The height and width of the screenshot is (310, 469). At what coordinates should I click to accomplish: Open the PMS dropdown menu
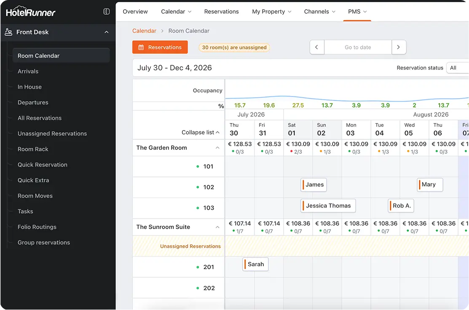coord(357,11)
